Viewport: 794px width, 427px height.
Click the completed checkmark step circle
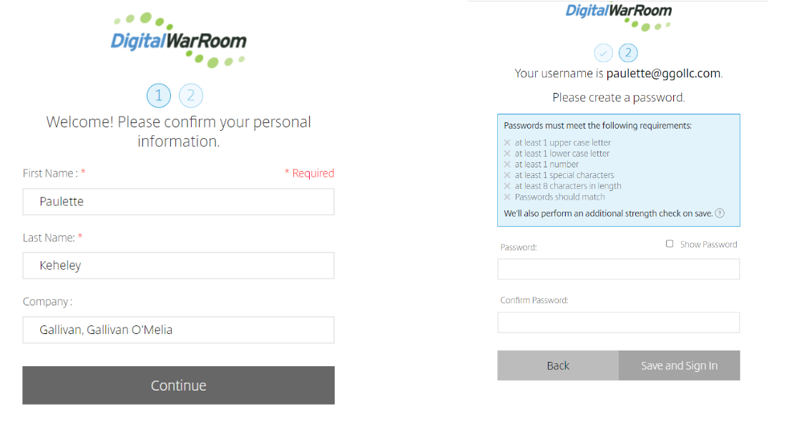point(603,53)
